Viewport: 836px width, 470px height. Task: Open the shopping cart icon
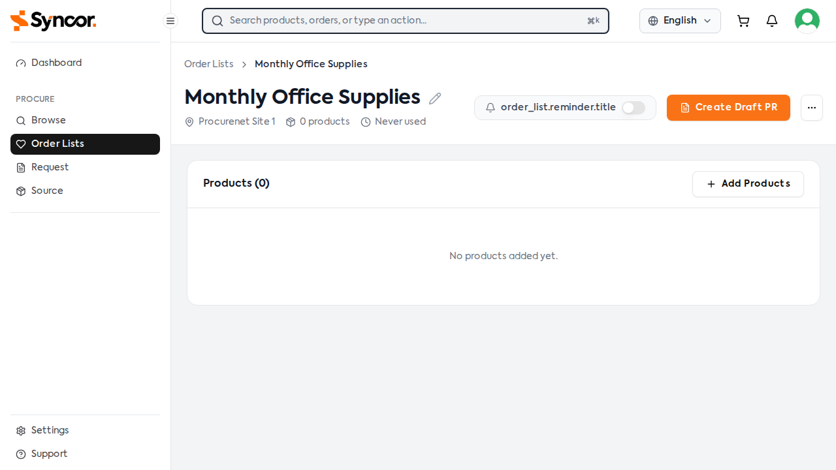pyautogui.click(x=743, y=21)
